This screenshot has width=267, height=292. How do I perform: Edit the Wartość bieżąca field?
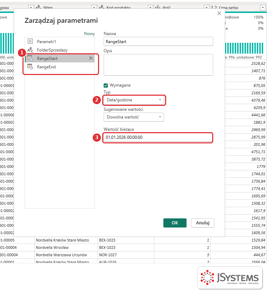(158, 137)
